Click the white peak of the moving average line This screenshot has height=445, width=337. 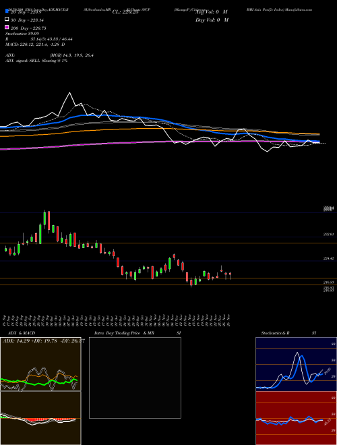(69, 93)
